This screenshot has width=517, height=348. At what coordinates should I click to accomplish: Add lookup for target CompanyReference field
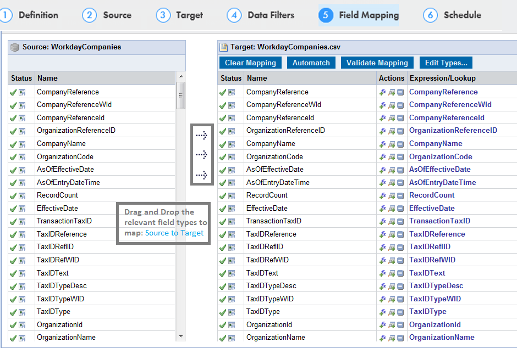(392, 92)
